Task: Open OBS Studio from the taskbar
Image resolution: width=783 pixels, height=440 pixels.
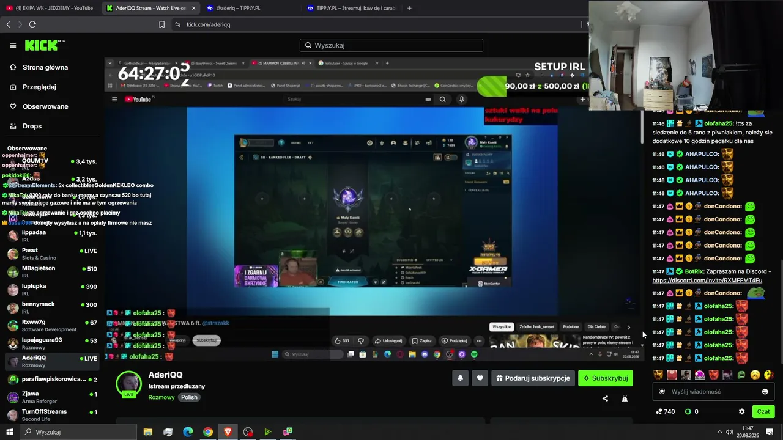Action: pyautogui.click(x=248, y=432)
